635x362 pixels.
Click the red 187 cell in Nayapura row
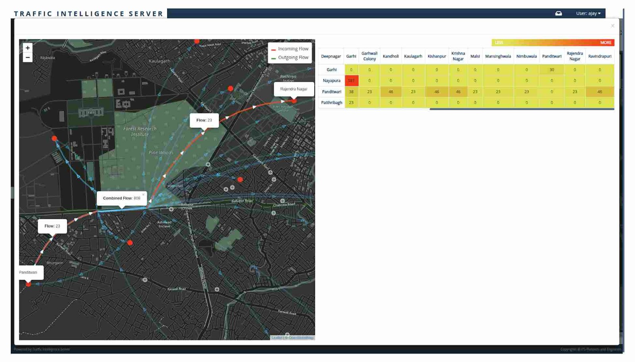point(351,81)
